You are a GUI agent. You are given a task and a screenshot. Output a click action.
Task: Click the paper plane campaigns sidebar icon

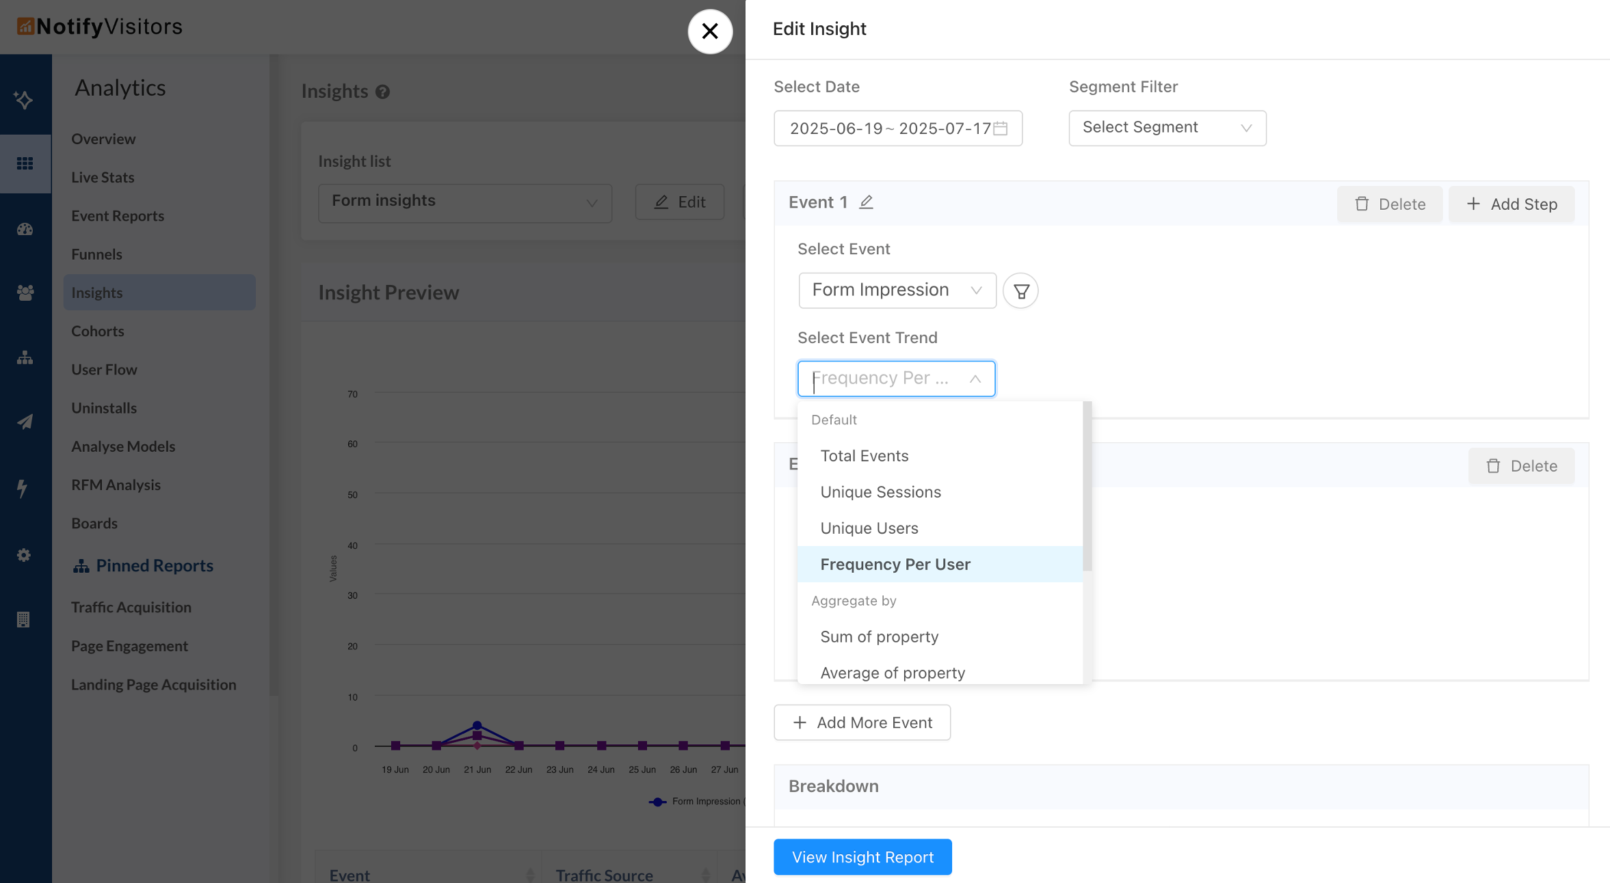coord(25,422)
